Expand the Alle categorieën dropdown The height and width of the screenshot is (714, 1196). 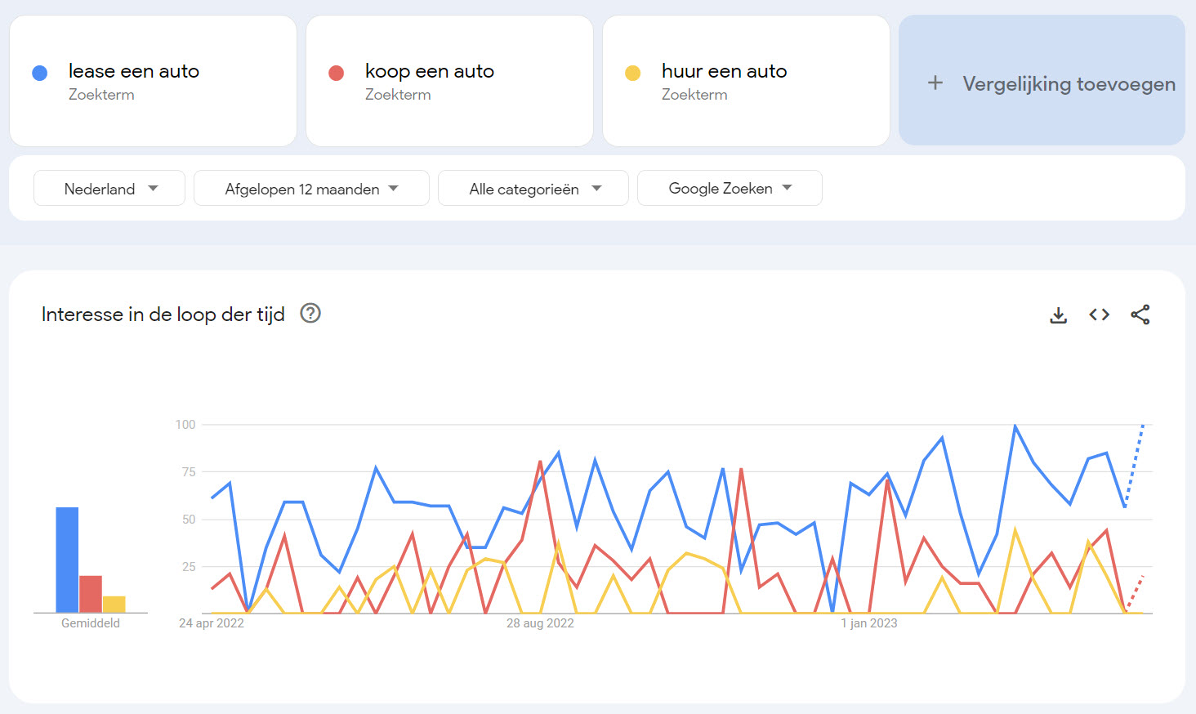(x=533, y=188)
